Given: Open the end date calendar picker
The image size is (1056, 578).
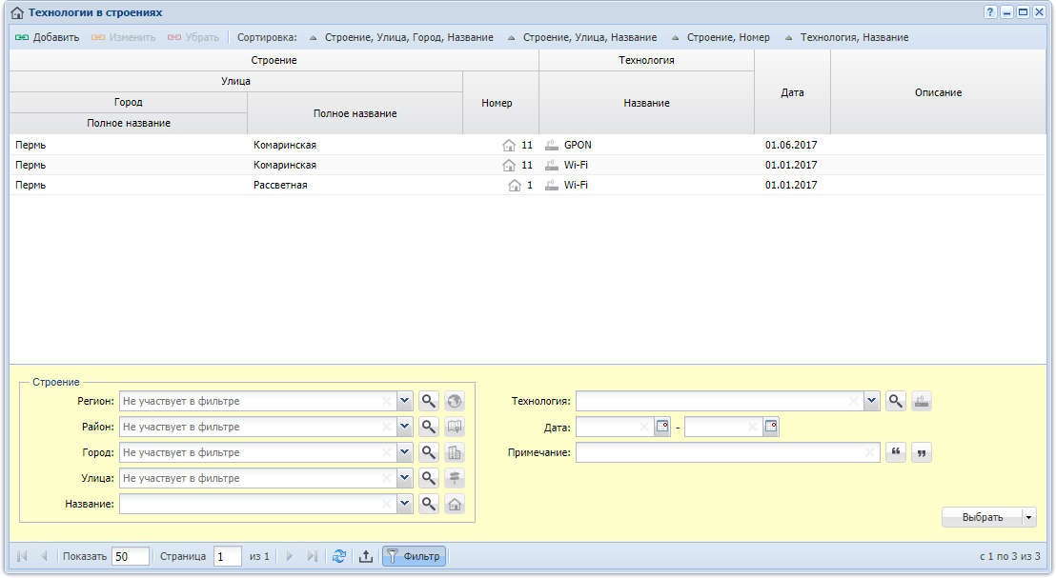Looking at the screenshot, I should pyautogui.click(x=771, y=427).
